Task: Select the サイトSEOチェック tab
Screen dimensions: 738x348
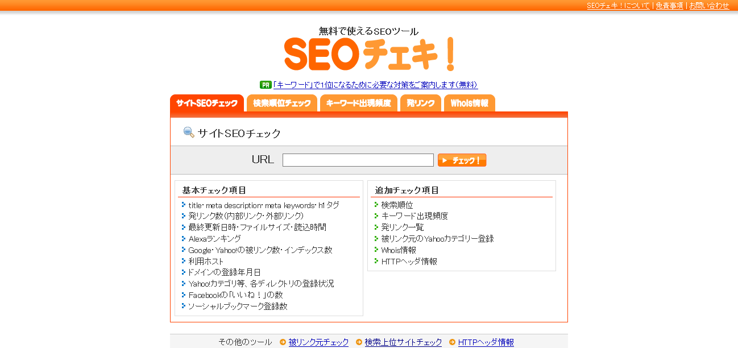Action: (x=207, y=103)
